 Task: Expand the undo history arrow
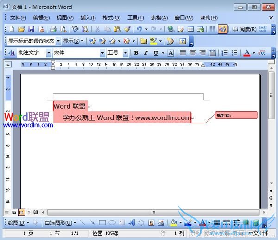click(146, 29)
